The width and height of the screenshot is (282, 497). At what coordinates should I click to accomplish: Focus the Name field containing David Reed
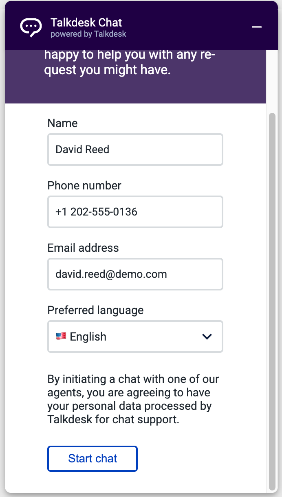135,150
